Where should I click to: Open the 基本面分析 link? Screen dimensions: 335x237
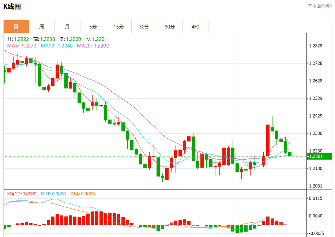tap(320, 6)
